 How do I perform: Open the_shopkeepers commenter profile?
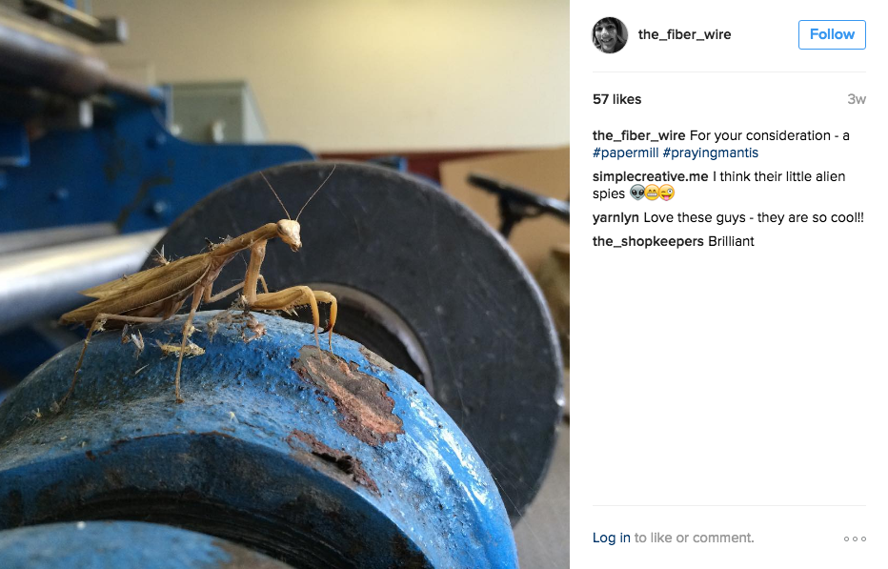click(648, 241)
